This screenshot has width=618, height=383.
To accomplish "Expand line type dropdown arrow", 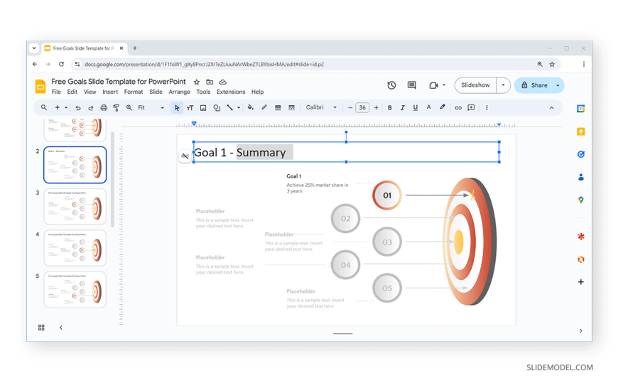I will pos(239,108).
